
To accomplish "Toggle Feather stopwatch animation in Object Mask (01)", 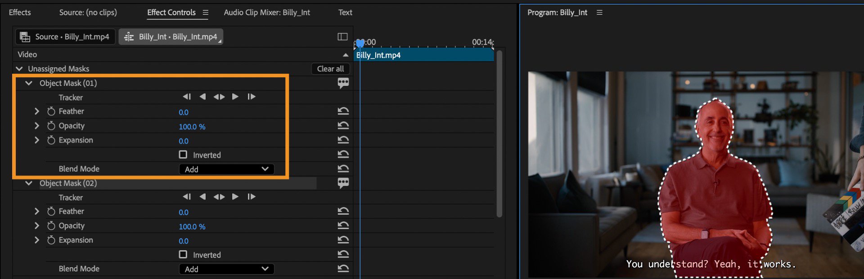I will pyautogui.click(x=51, y=111).
